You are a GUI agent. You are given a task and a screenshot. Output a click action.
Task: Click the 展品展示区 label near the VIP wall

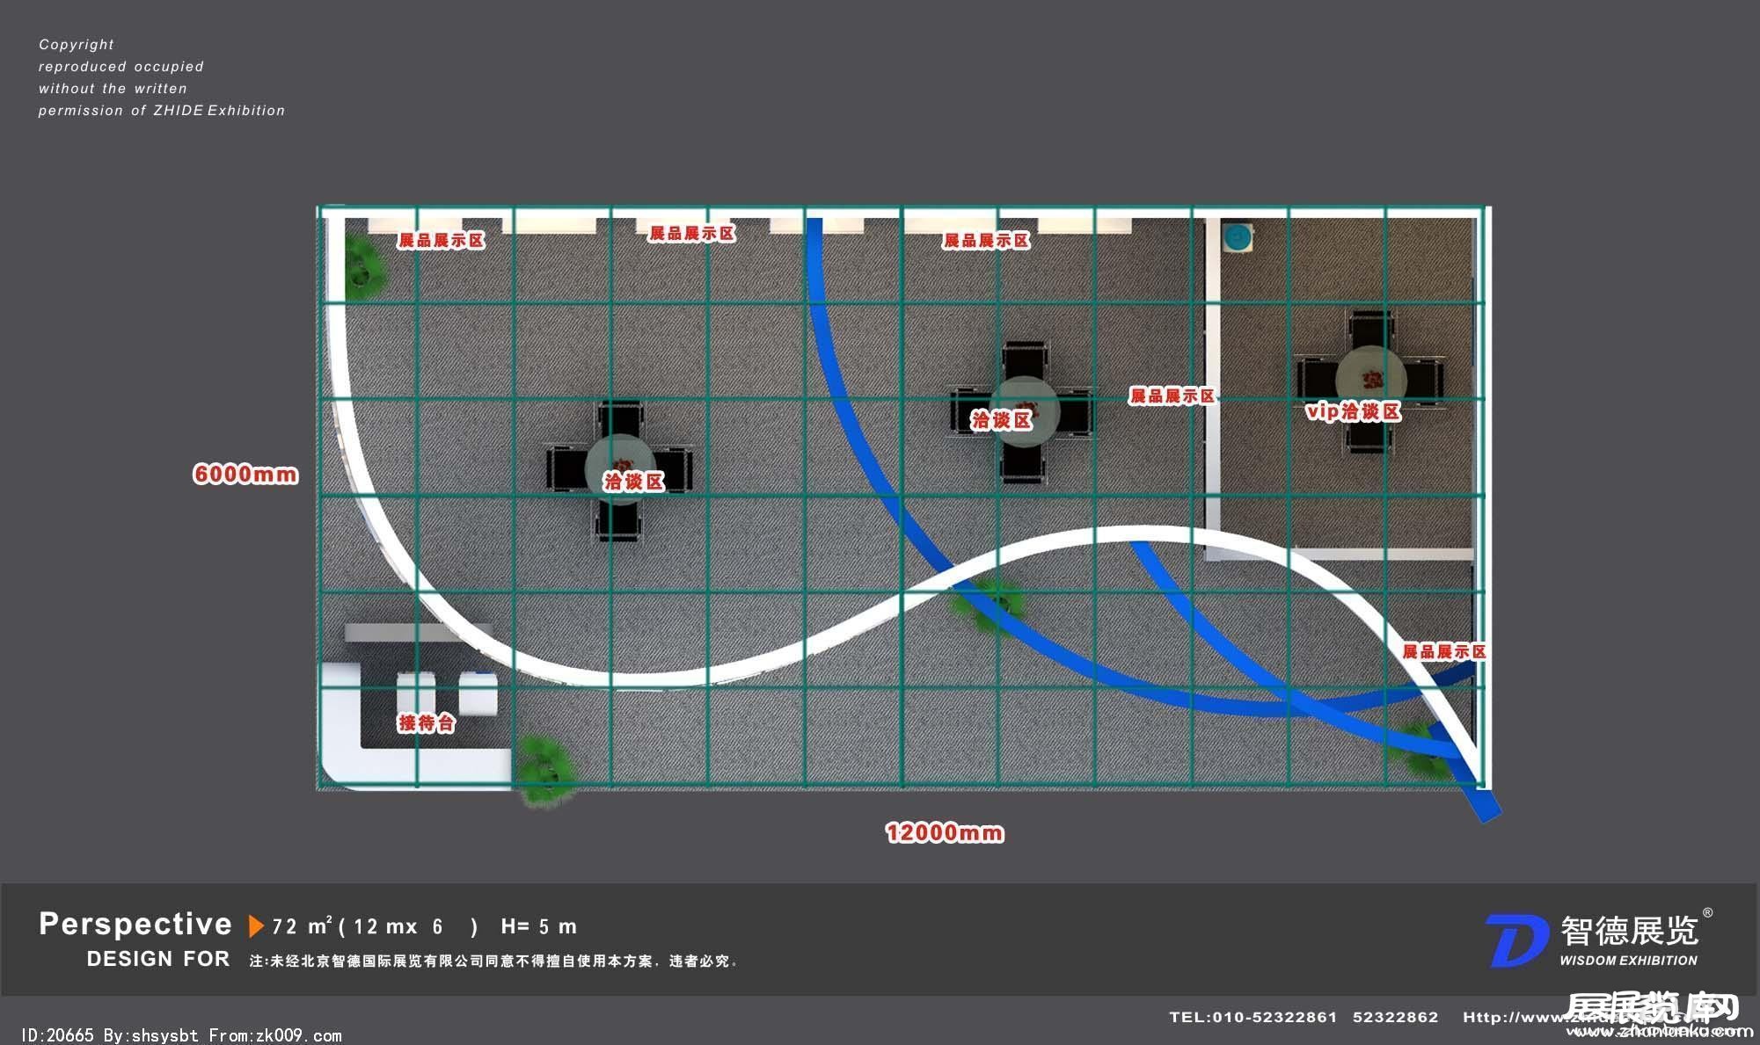click(x=1172, y=396)
